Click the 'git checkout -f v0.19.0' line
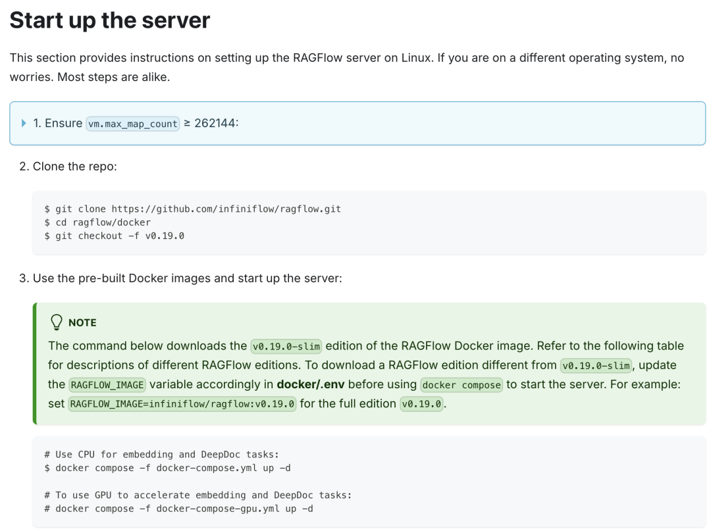 [115, 236]
